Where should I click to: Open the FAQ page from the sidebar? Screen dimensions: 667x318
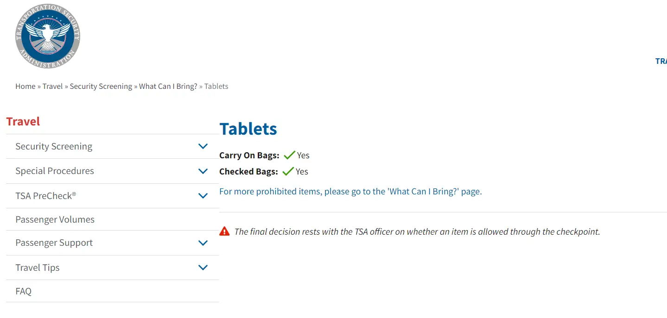23,291
